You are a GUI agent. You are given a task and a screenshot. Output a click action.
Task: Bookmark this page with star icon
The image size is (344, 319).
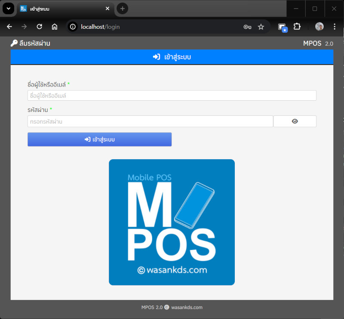[x=261, y=27]
